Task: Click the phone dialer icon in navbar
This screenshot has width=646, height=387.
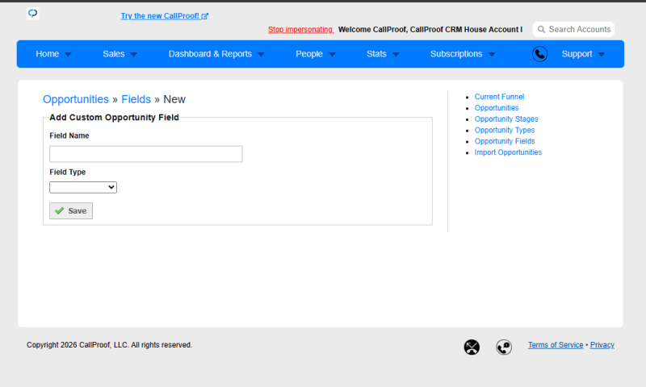Action: point(539,54)
